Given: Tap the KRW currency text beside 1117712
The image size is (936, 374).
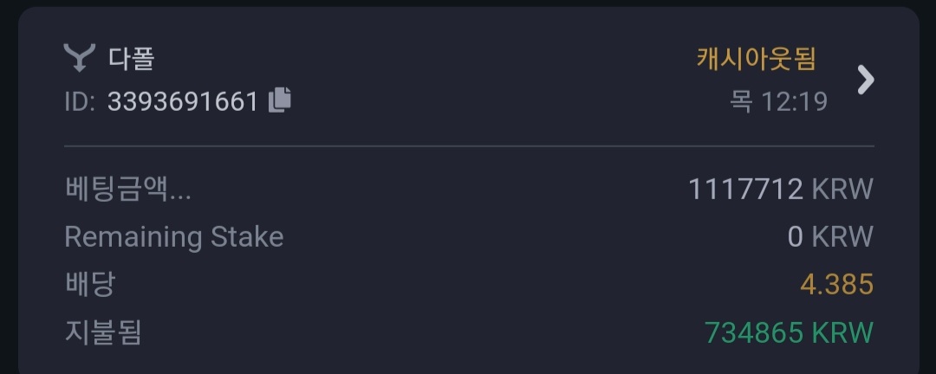Looking at the screenshot, I should [842, 189].
